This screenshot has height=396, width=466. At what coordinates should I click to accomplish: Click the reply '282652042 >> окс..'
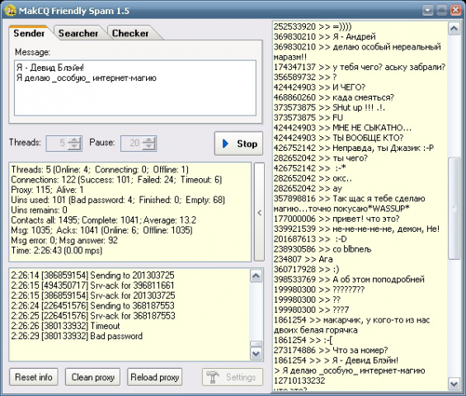[313, 178]
